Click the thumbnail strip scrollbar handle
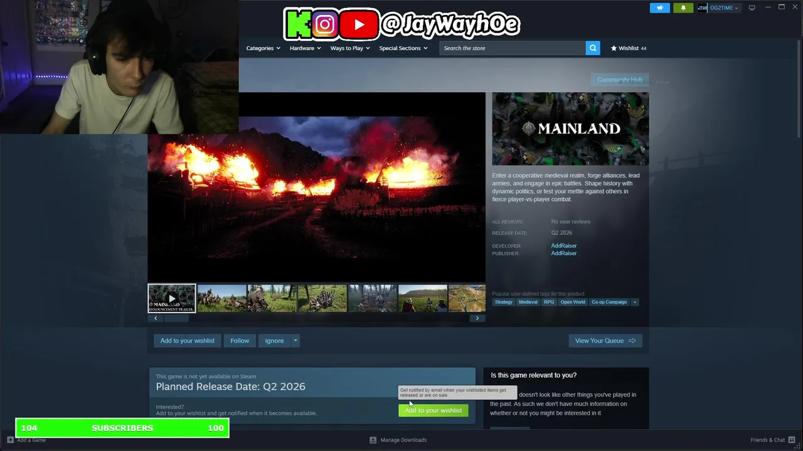 pos(176,318)
